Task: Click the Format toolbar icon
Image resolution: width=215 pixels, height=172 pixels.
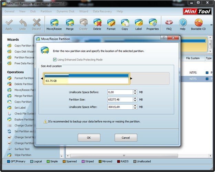Action: pos(111,22)
